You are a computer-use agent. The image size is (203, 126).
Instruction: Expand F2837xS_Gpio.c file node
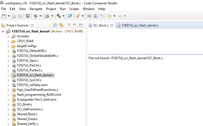pyautogui.click(x=8, y=61)
